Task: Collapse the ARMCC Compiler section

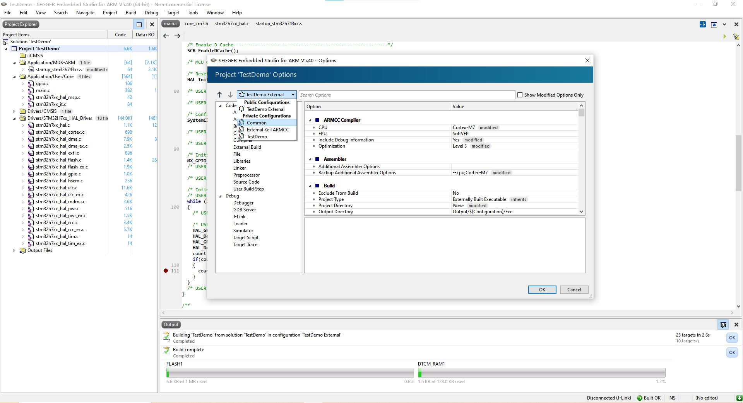Action: [310, 120]
